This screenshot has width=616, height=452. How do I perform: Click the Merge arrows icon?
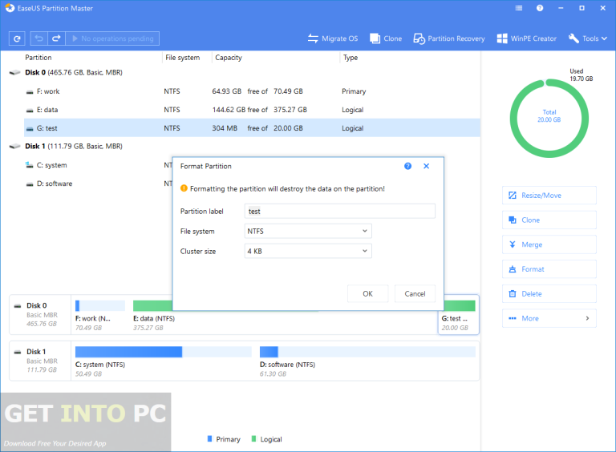[513, 244]
